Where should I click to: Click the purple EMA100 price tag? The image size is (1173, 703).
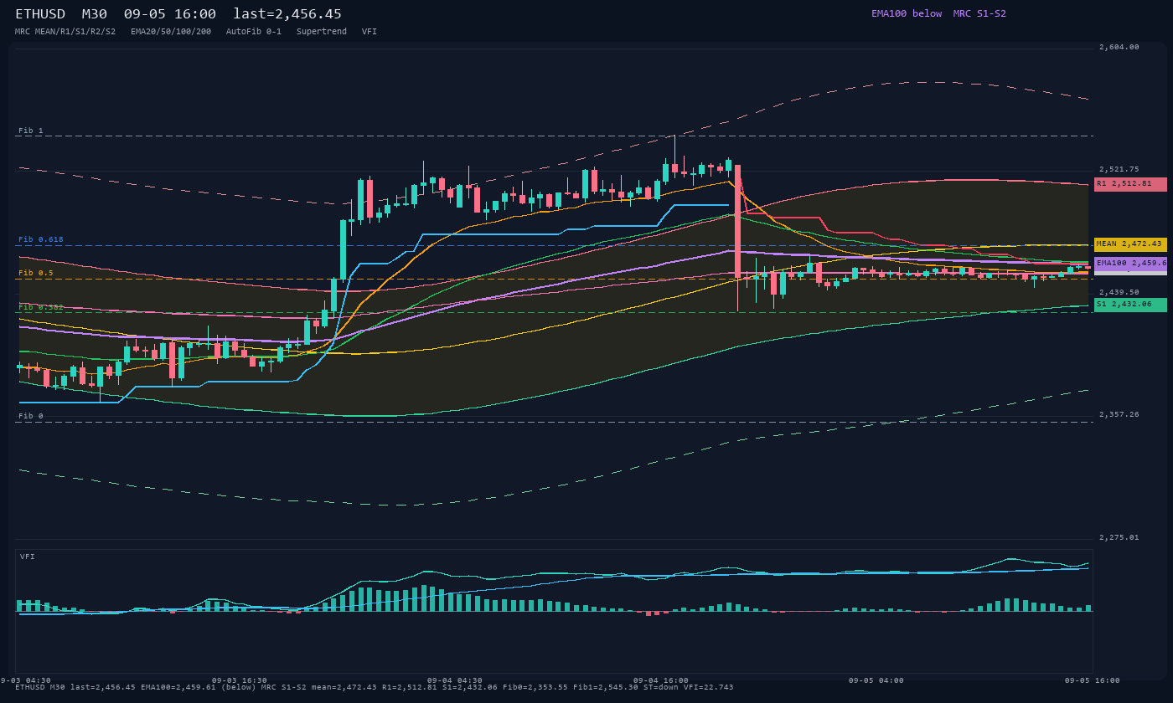[1130, 263]
